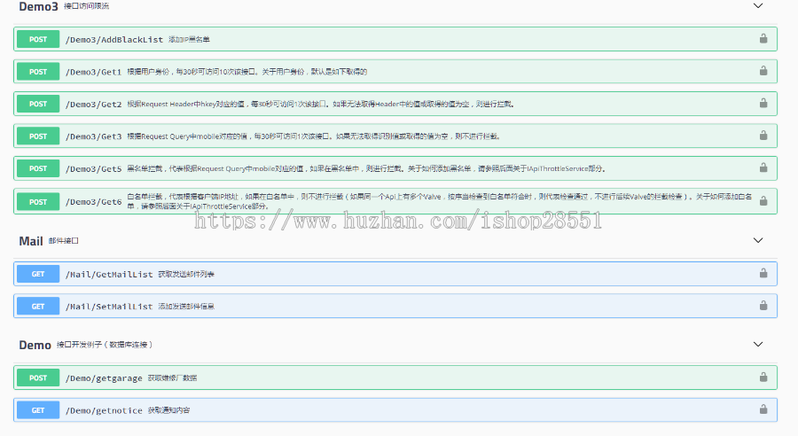Viewport: 798px width, 436px height.
Task: Click POST badge for /Demo3/Get1
Action: click(x=38, y=72)
